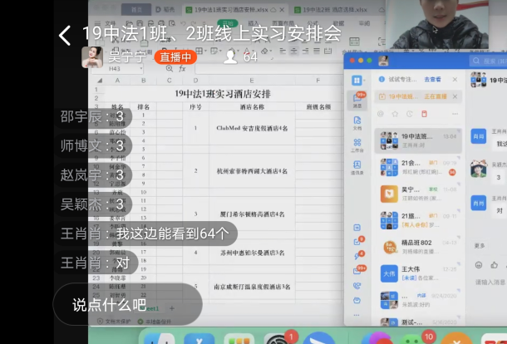Select the 南京 温泉度假酒店 cell
This screenshot has height=344, width=507.
[252, 287]
